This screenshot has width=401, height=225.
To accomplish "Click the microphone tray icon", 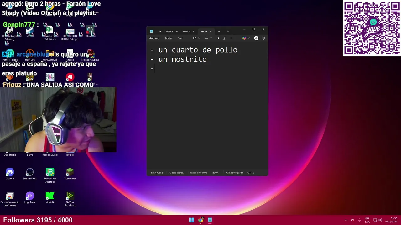I will click(x=359, y=220).
